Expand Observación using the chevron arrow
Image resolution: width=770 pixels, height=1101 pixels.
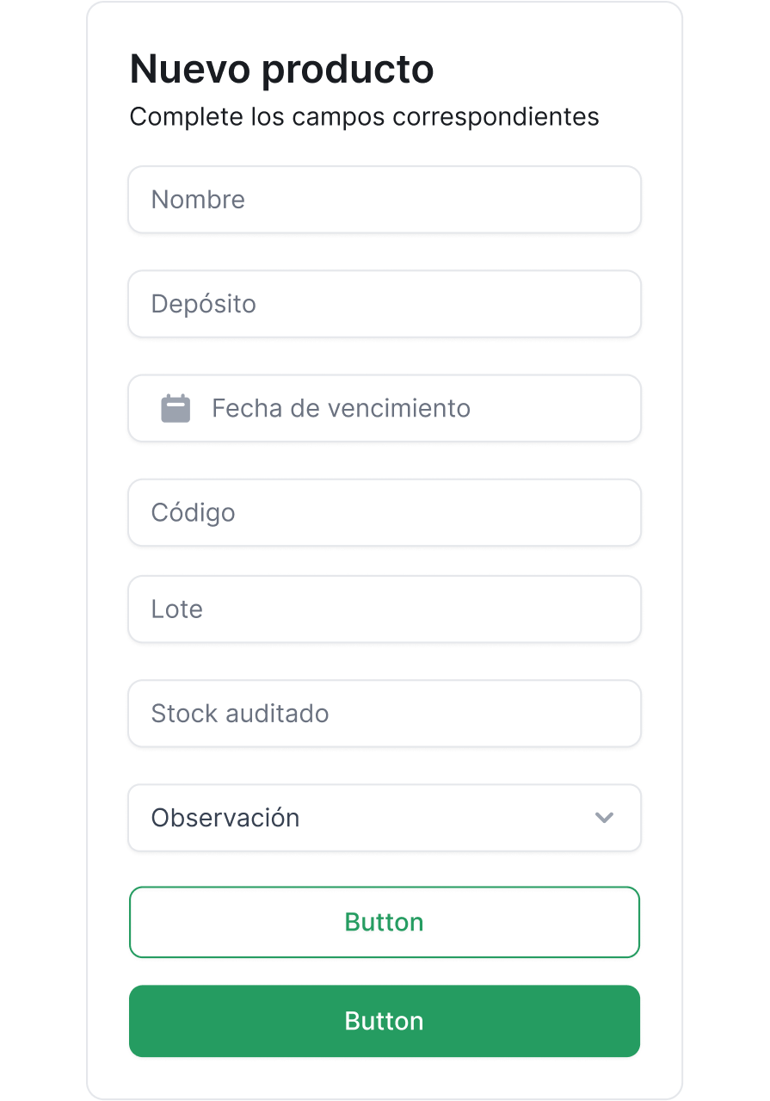coord(604,818)
